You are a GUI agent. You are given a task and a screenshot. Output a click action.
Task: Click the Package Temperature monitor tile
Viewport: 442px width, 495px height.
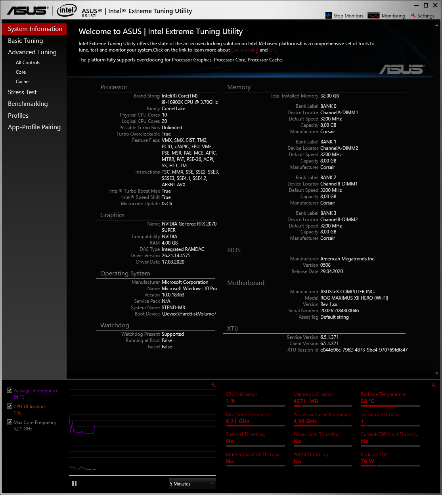pyautogui.click(x=390, y=399)
